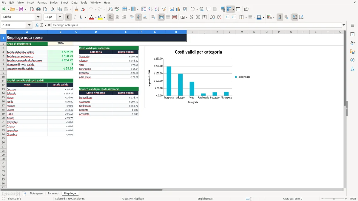The width and height of the screenshot is (358, 201).
Task: Click the Undo arrow icon
Action: point(91,9)
